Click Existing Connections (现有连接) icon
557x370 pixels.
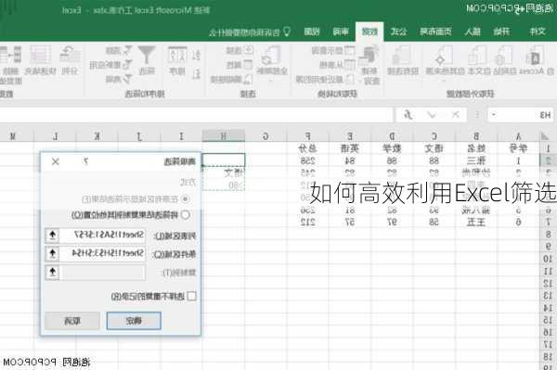click(x=403, y=60)
